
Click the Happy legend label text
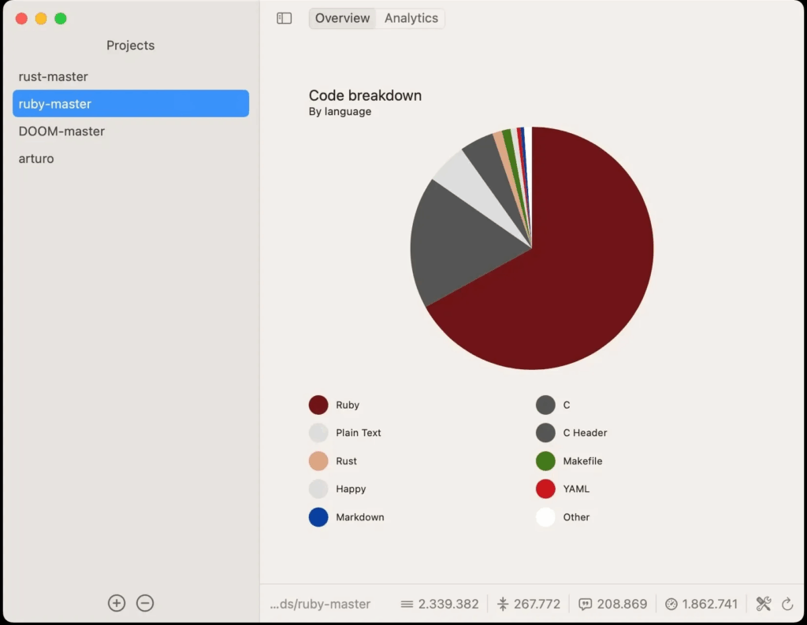click(x=351, y=489)
